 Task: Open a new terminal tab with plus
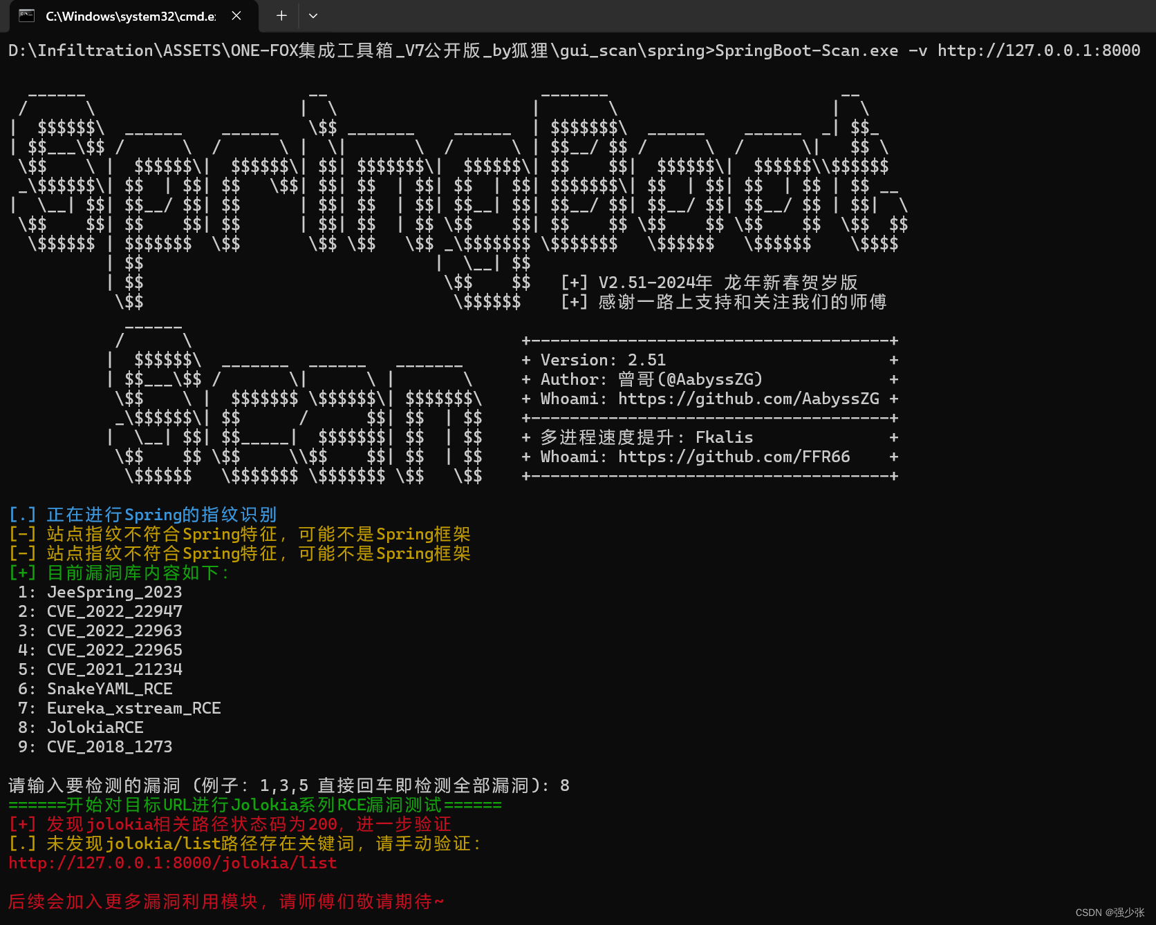(x=281, y=15)
